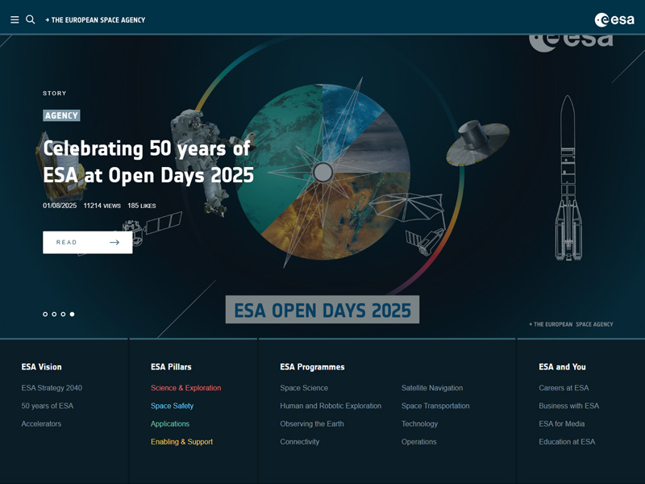Open 50 years of ESA page

click(47, 406)
